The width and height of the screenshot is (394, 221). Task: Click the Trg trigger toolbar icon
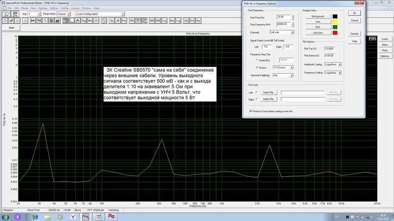click(84, 21)
